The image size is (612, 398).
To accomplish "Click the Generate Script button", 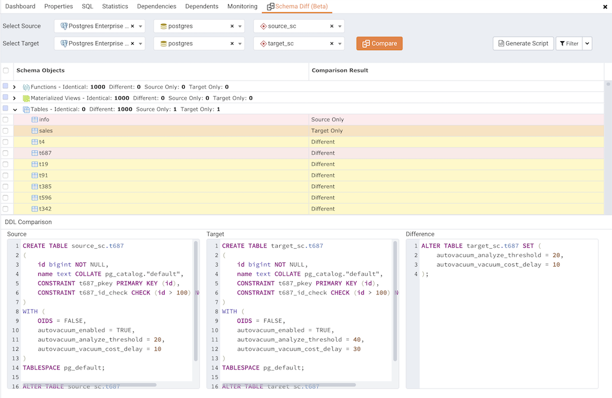I will click(x=523, y=44).
